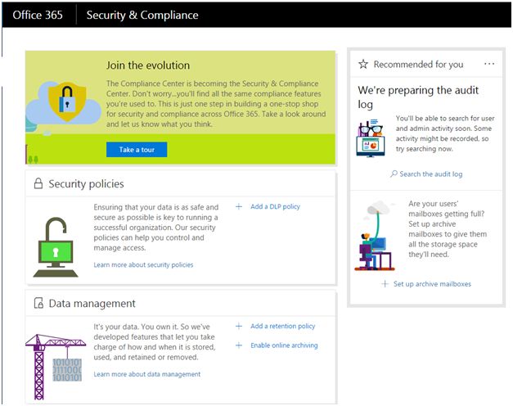Click the magnifier icon for audit log search
This screenshot has width=513, height=406.
[394, 174]
